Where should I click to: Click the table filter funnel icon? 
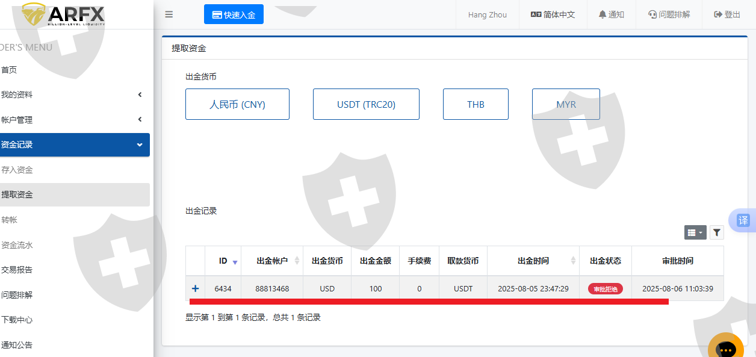(x=716, y=232)
